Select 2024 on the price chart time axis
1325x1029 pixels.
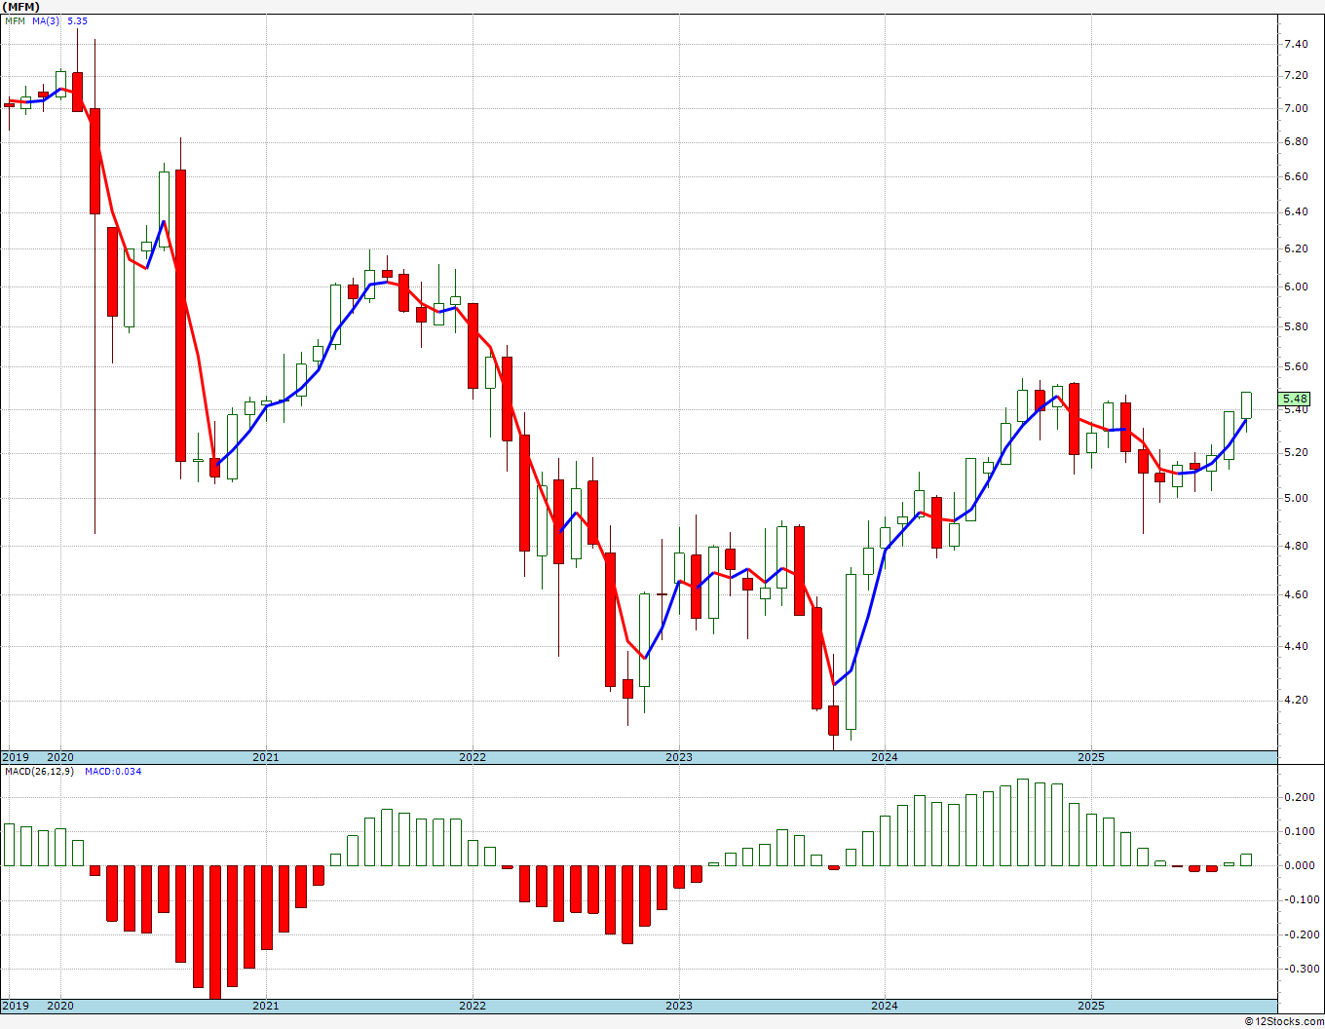click(885, 757)
